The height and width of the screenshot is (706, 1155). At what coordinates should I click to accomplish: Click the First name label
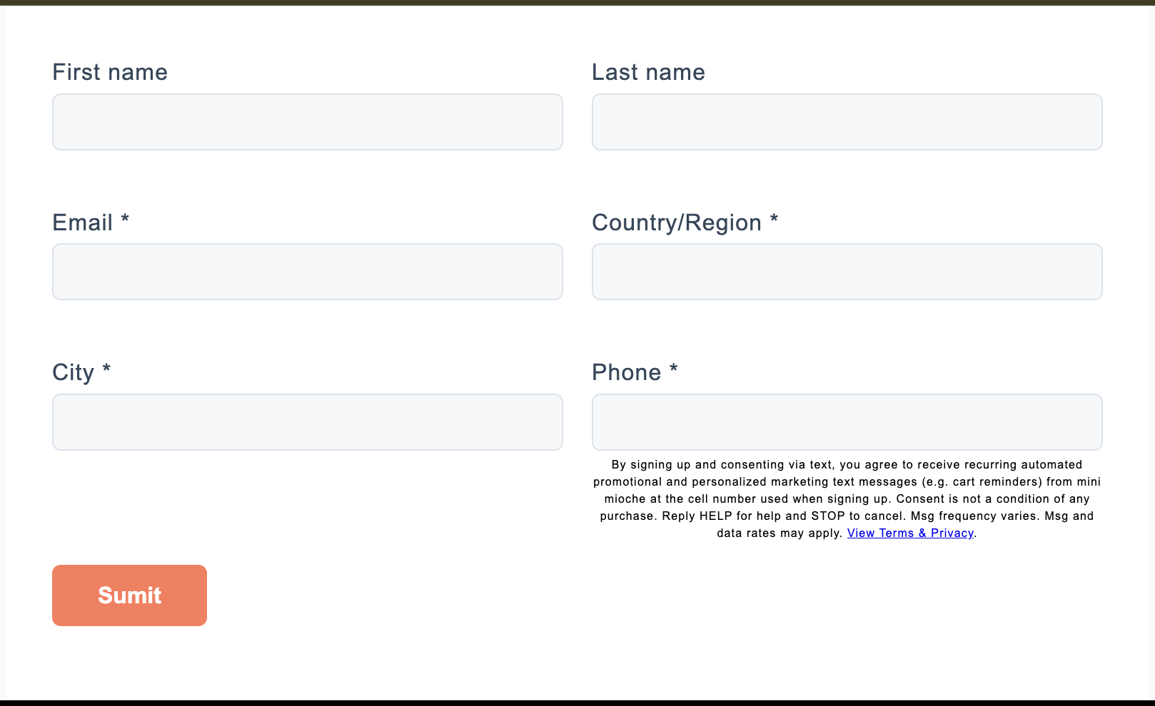point(110,72)
